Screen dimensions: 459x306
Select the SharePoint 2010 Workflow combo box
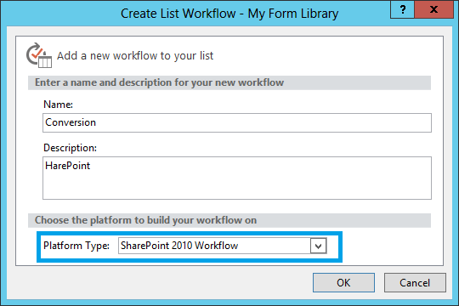point(223,246)
